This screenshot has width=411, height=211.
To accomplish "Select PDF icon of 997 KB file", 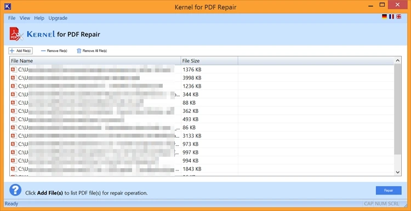I will pyautogui.click(x=14, y=152).
